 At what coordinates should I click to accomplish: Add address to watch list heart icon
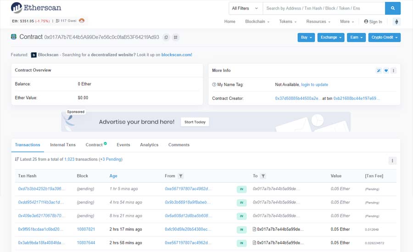tap(386, 71)
